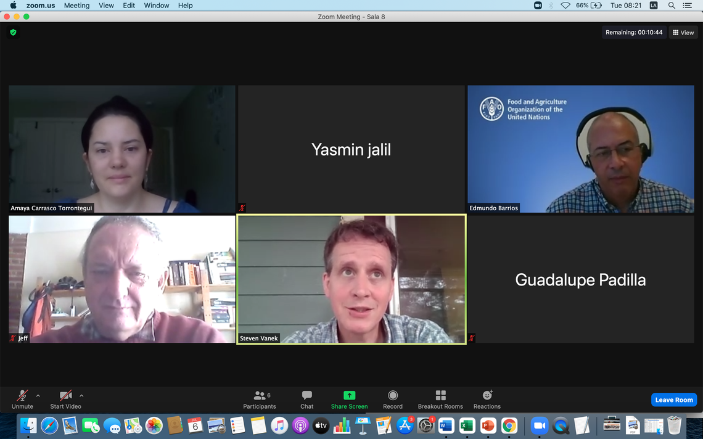Select Steven Vanek's video tile
This screenshot has height=439, width=703.
point(351,279)
